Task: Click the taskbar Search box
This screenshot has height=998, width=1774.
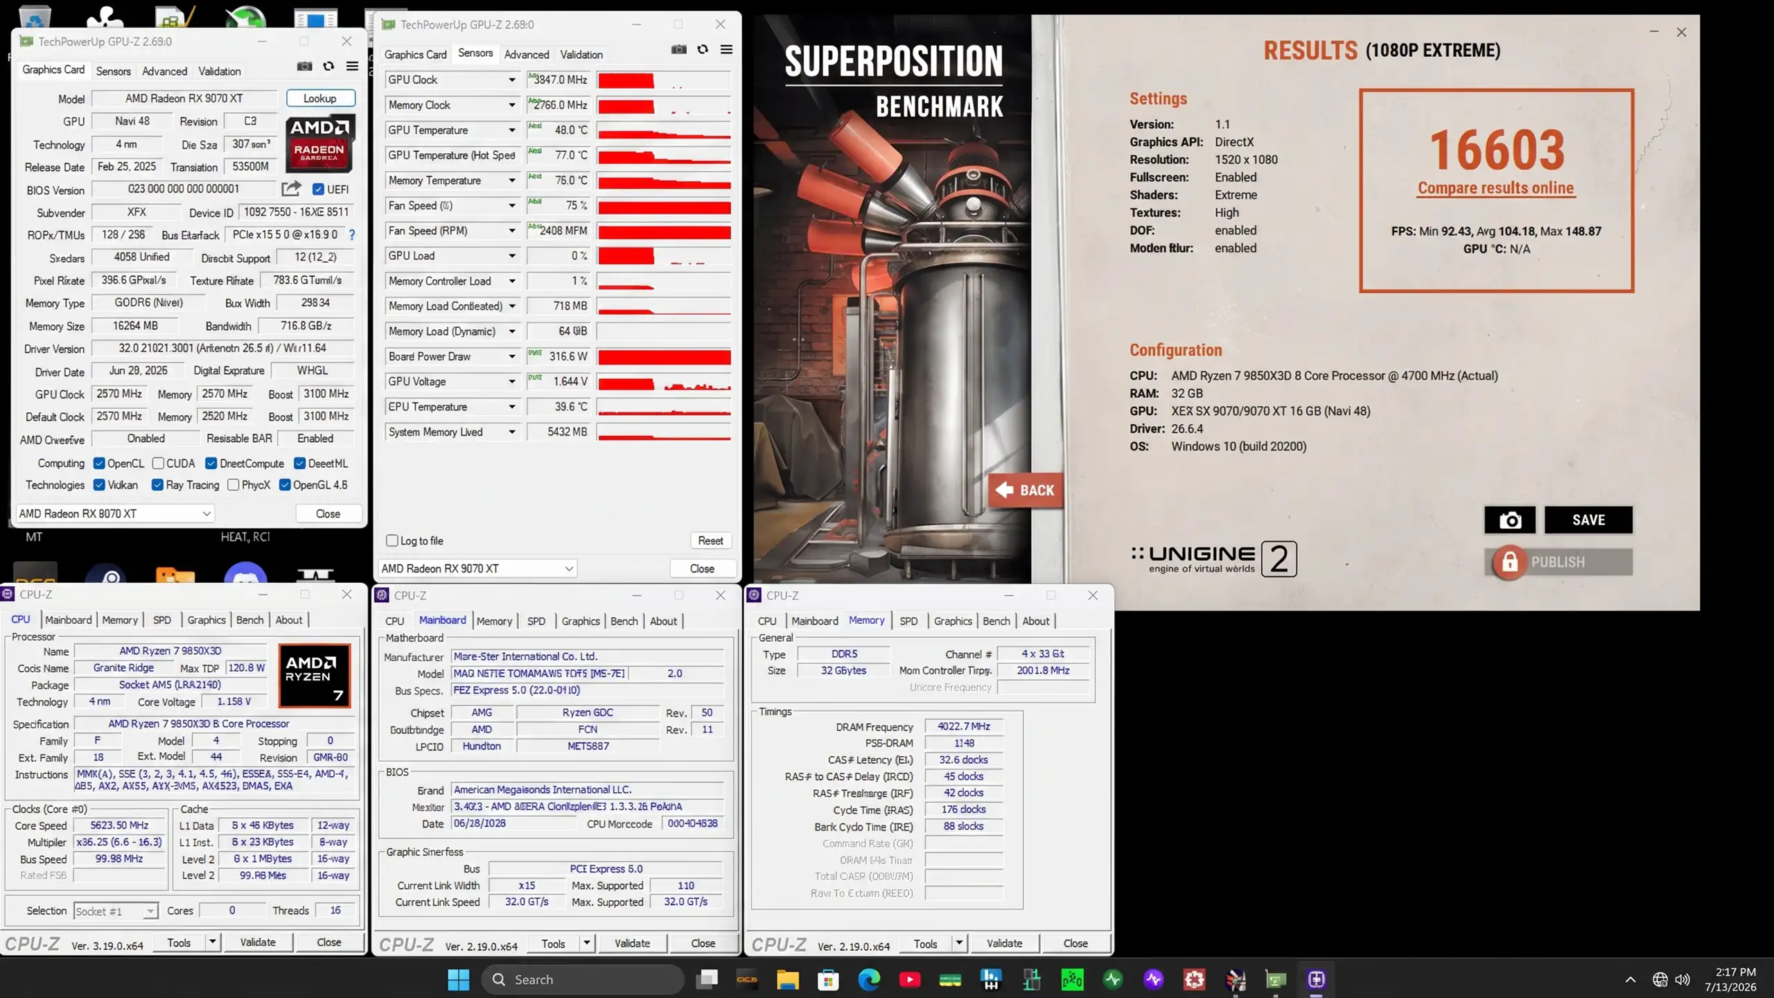Action: (583, 979)
